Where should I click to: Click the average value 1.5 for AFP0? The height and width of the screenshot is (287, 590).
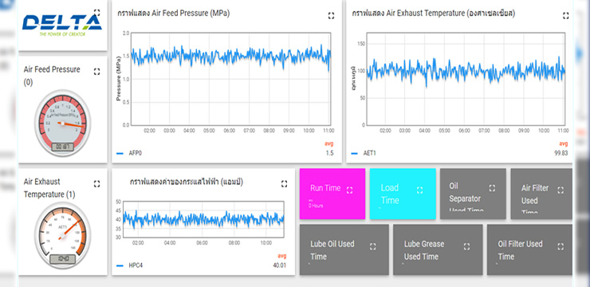pyautogui.click(x=329, y=153)
